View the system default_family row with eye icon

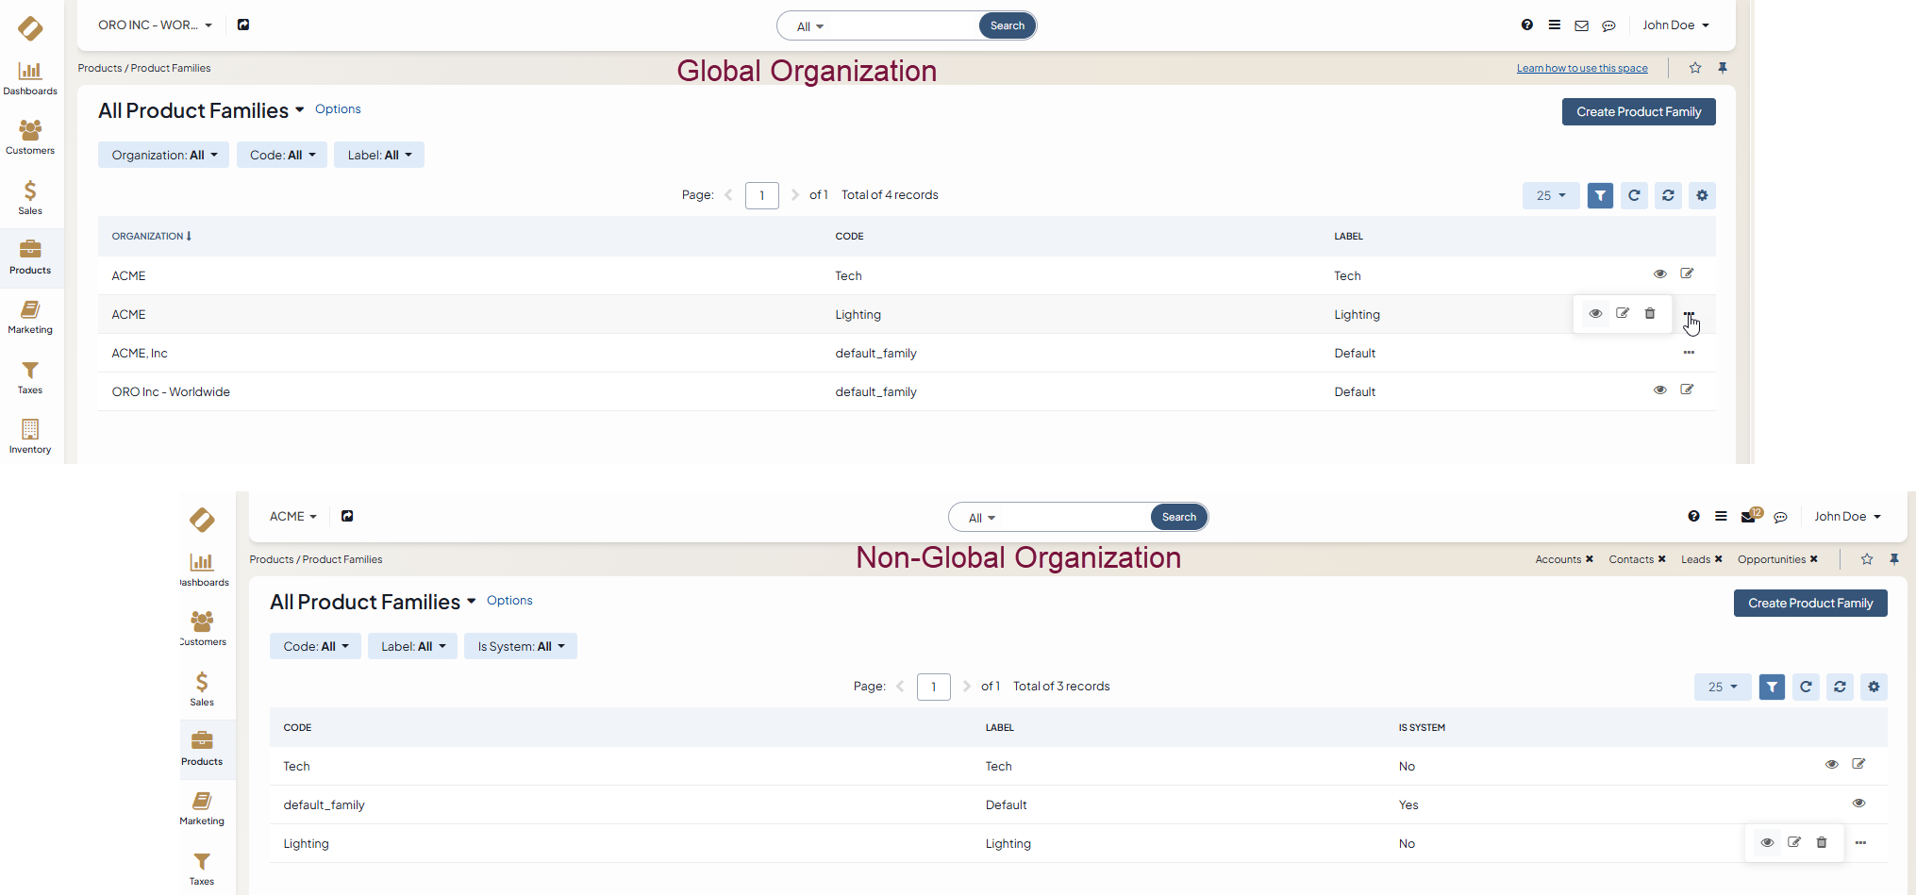coord(1858,804)
